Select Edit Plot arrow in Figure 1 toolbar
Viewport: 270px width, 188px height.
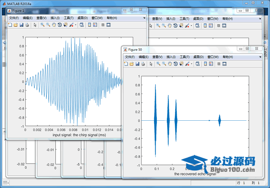pos(35,25)
